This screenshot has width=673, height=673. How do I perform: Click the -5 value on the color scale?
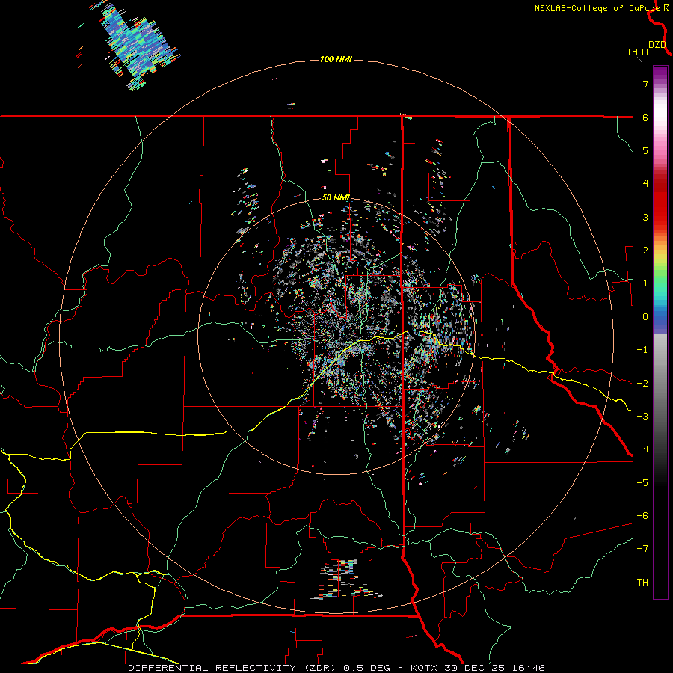[x=642, y=482]
